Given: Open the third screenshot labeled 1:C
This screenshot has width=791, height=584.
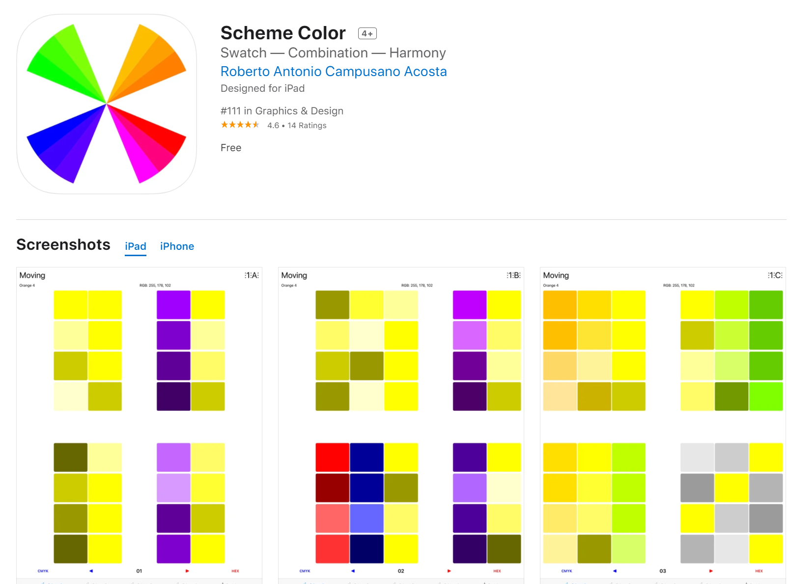Looking at the screenshot, I should 663,425.
